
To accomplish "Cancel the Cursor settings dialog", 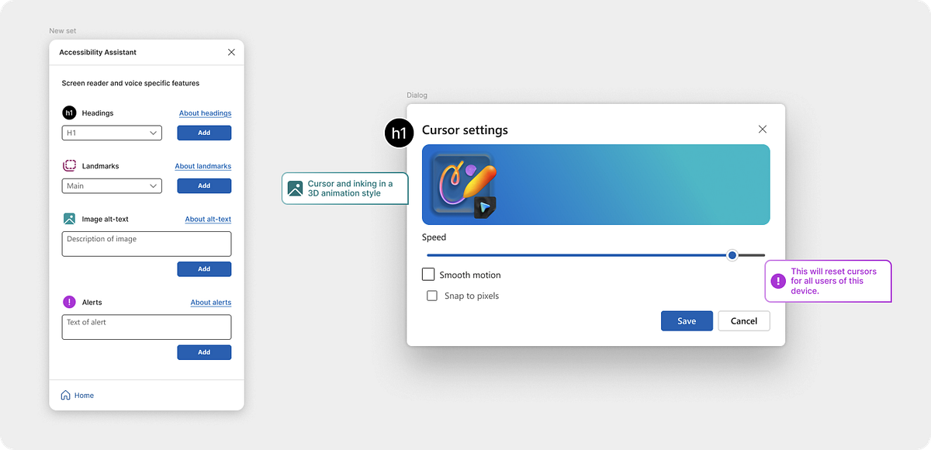I will [x=744, y=320].
